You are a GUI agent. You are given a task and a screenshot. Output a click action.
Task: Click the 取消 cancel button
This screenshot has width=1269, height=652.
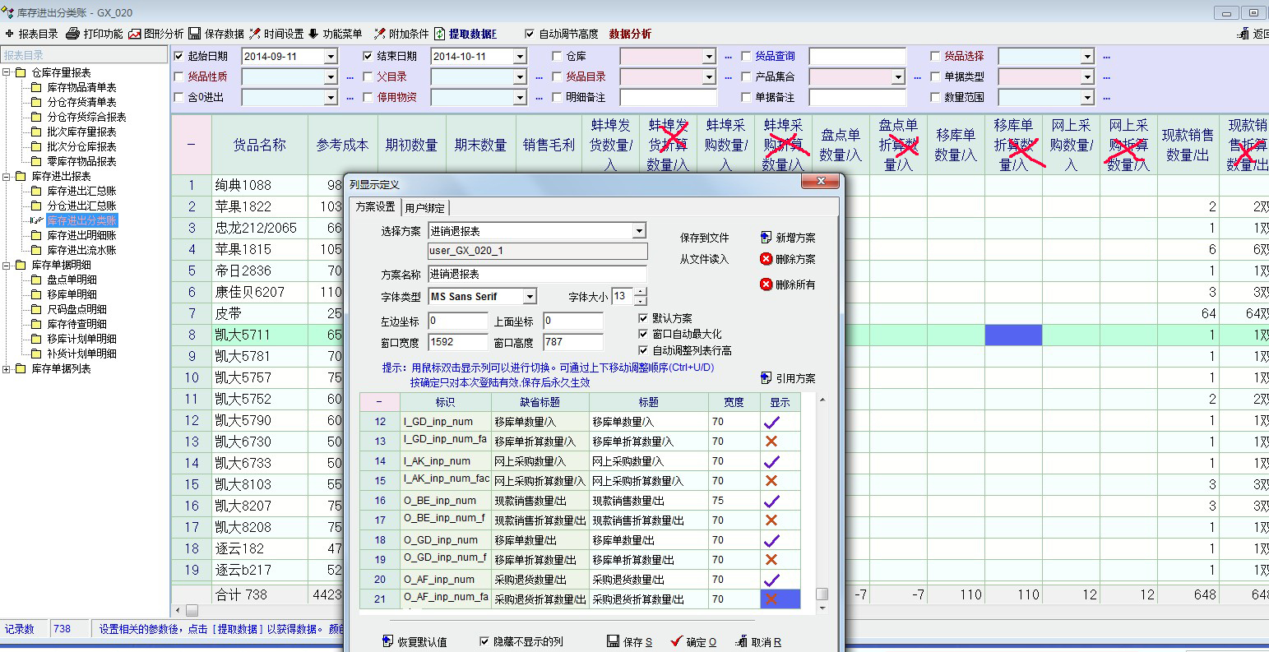pyautogui.click(x=757, y=641)
